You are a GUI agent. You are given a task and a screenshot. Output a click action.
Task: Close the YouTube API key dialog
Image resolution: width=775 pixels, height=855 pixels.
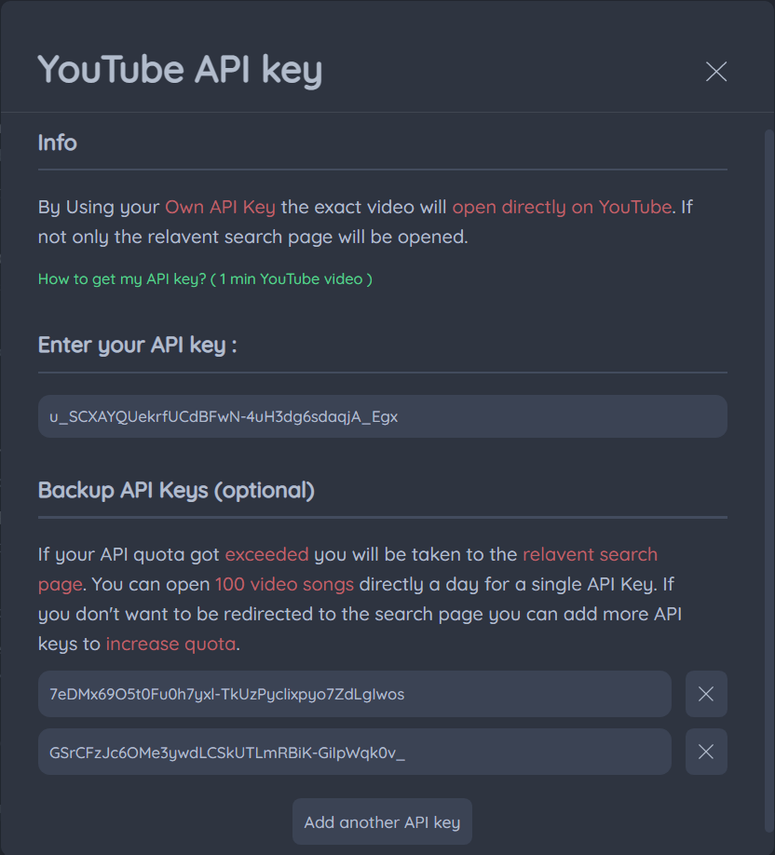point(716,72)
